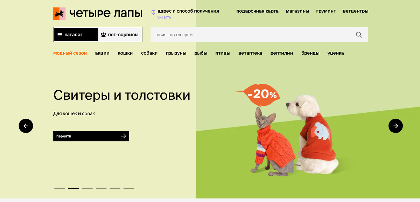
Task: Open the пет-сервисы section
Action: 120,35
